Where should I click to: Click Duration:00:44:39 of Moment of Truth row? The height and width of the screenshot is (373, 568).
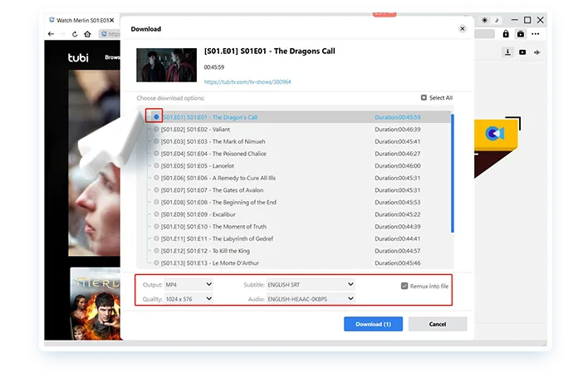tap(398, 227)
